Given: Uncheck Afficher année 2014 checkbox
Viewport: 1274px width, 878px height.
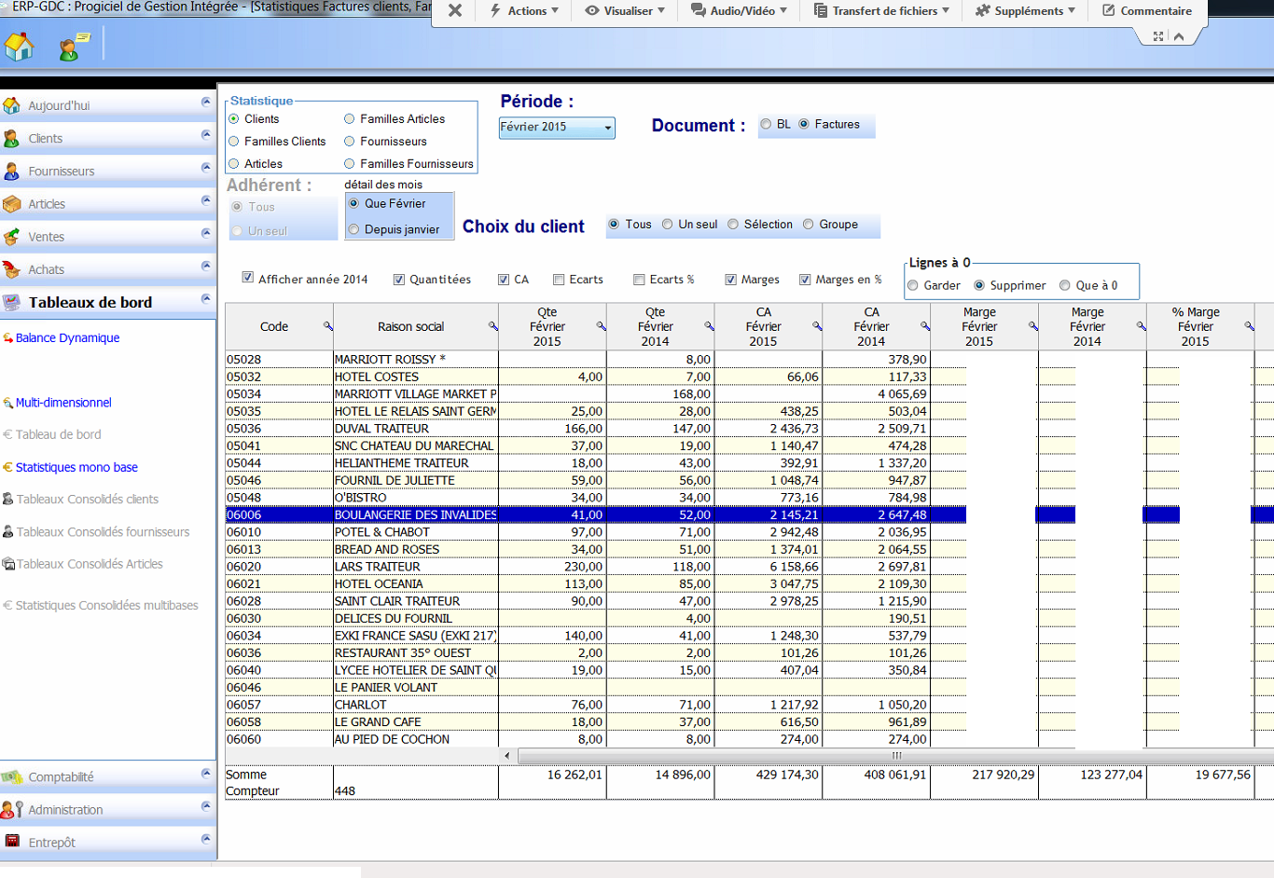Looking at the screenshot, I should coord(248,278).
